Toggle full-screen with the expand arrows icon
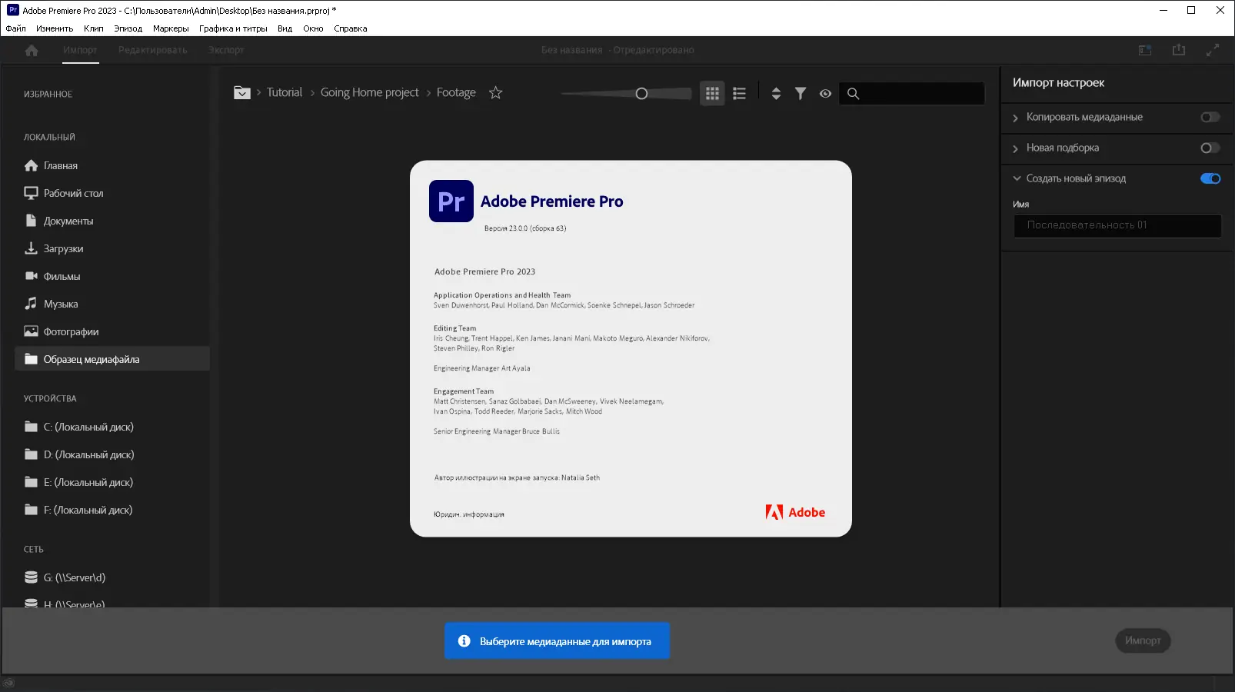Screen dimensions: 1235x692 coord(1213,50)
